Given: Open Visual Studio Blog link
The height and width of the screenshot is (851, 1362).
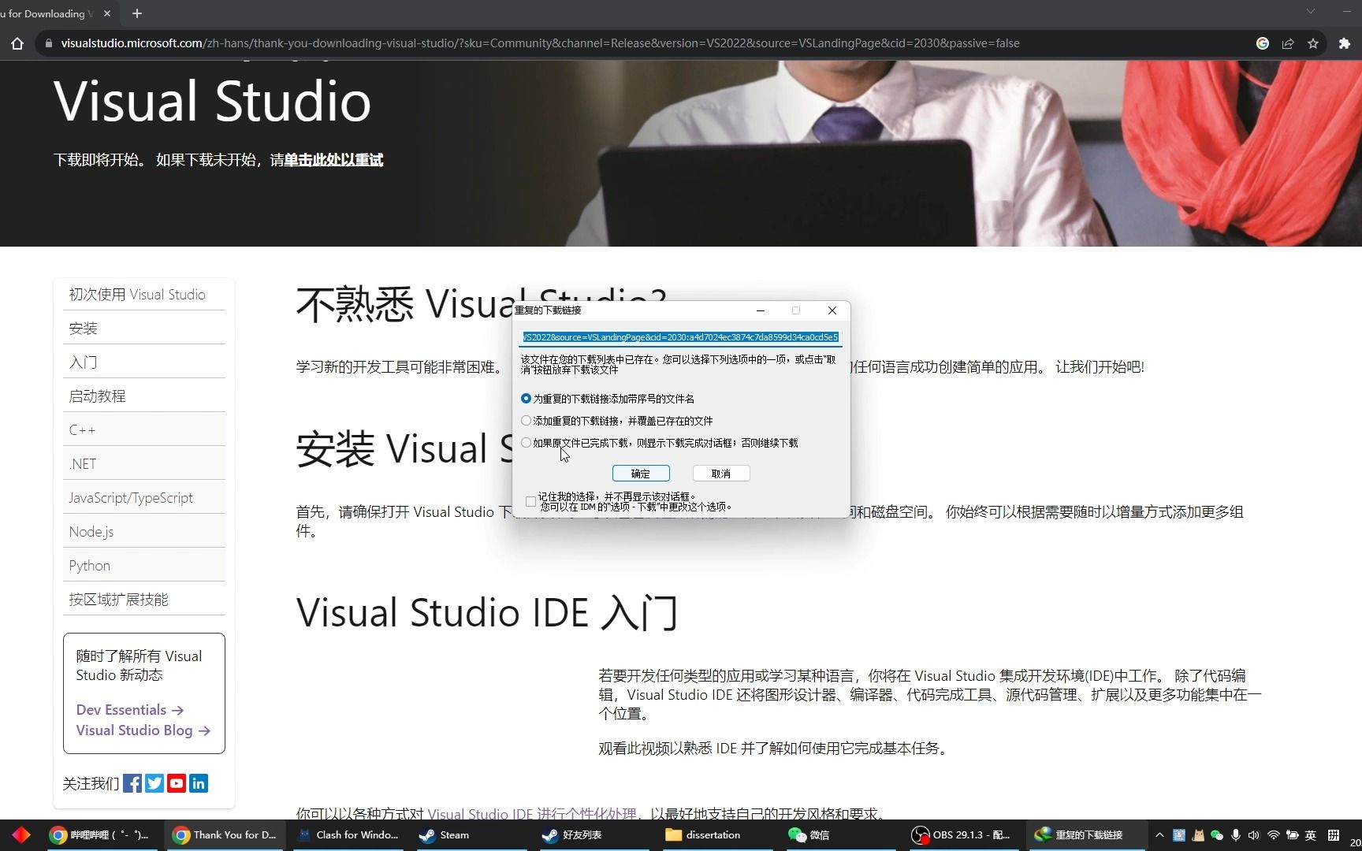Looking at the screenshot, I should tap(143, 730).
